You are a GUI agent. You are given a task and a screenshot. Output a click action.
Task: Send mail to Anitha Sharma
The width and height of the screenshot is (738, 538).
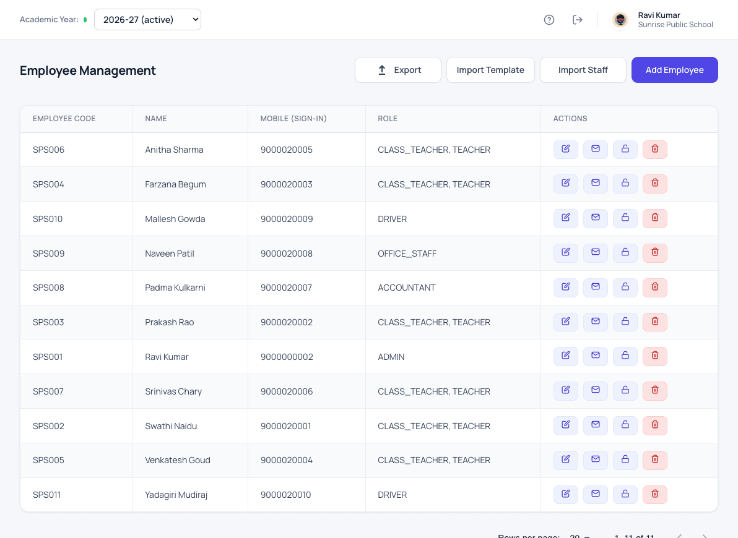596,149
